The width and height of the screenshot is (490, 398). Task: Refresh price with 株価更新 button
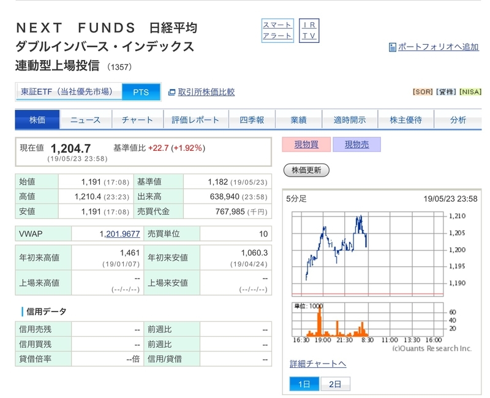(x=306, y=170)
